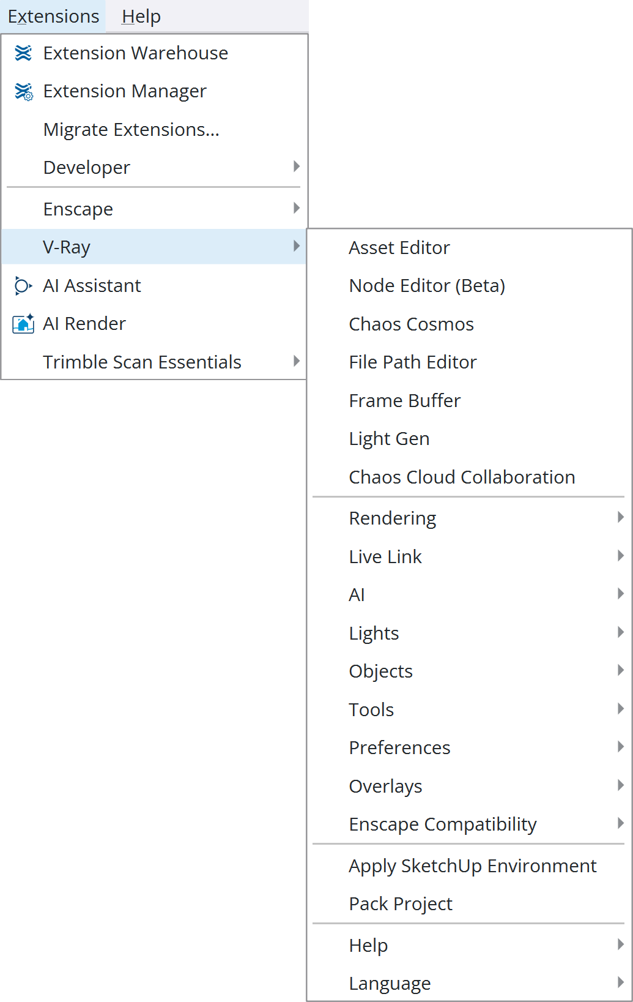Image resolution: width=633 pixels, height=1002 pixels.
Task: Expand the Objects submenu arrow
Action: tap(621, 670)
